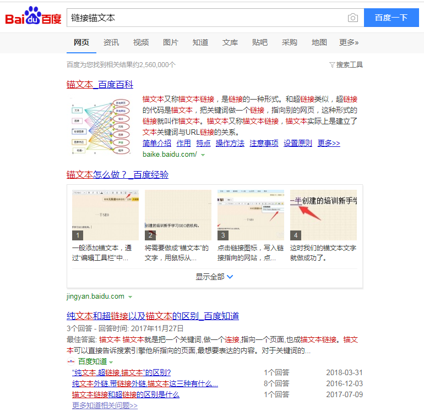This screenshot has height=412, width=424.
Task: Expand arrow next to jingyan.baidu.com
Action: pyautogui.click(x=130, y=297)
